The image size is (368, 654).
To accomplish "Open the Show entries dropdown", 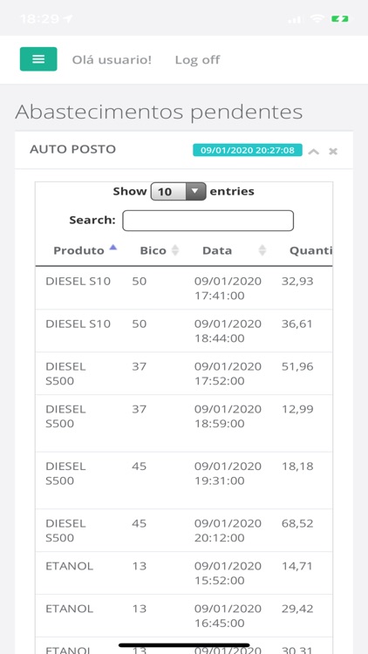I will click(x=178, y=192).
